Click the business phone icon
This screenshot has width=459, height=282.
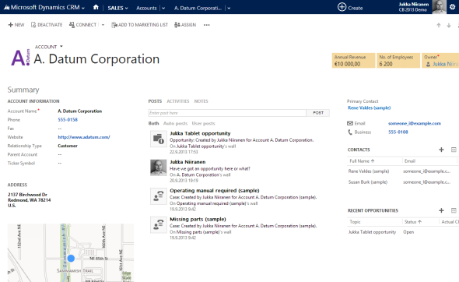pos(350,132)
